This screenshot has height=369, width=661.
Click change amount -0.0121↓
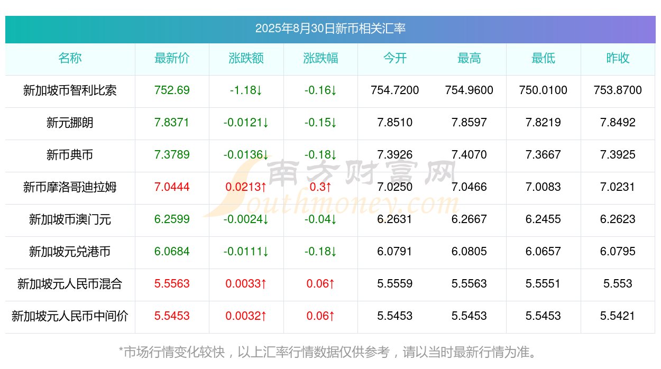[246, 123]
